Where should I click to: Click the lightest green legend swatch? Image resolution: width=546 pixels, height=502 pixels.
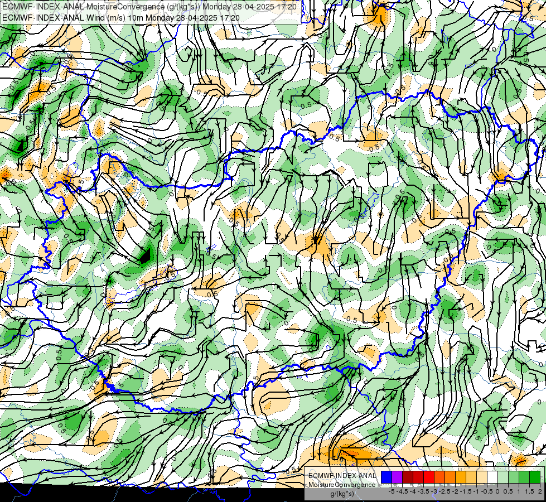pos(503,477)
